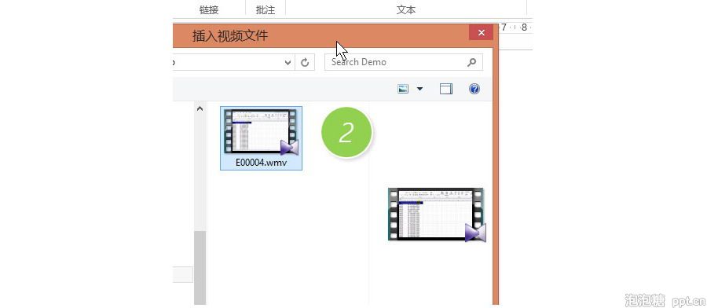
Task: Focus the Search Demo input field
Action: [x=404, y=62]
